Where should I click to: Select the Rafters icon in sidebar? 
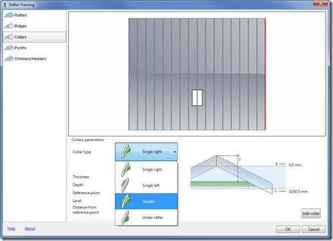coord(9,15)
